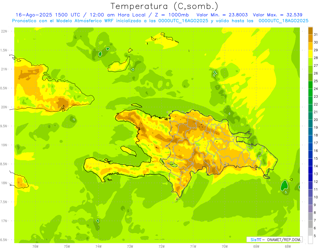Click the '19N' latitude label

(x=4, y=145)
